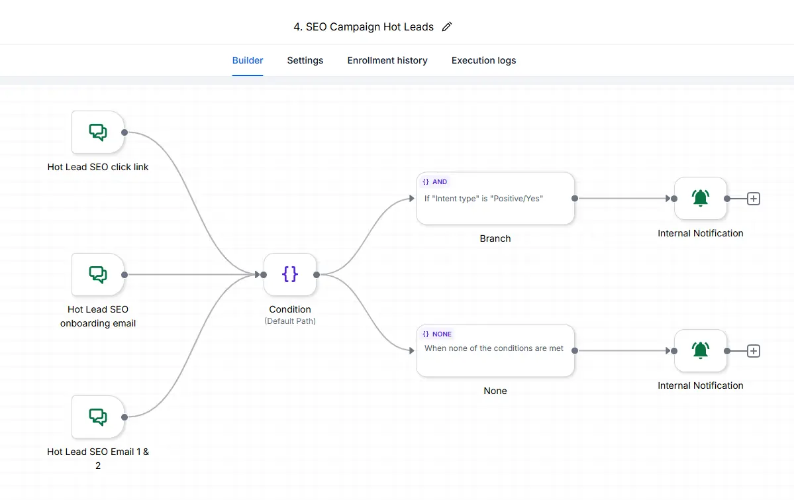Click the Condition node's output connector dot

317,275
